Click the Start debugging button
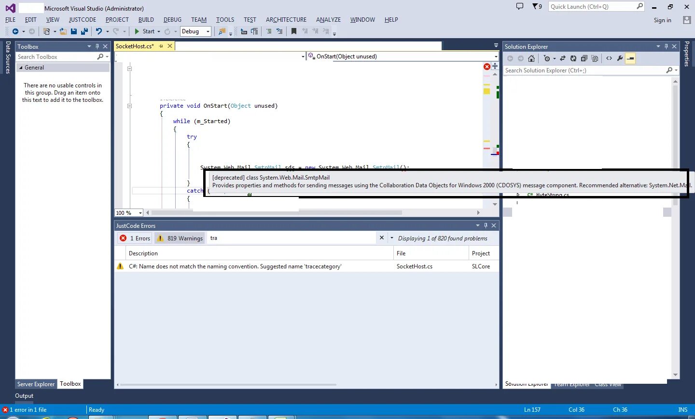Image resolution: width=695 pixels, height=419 pixels. (144, 31)
